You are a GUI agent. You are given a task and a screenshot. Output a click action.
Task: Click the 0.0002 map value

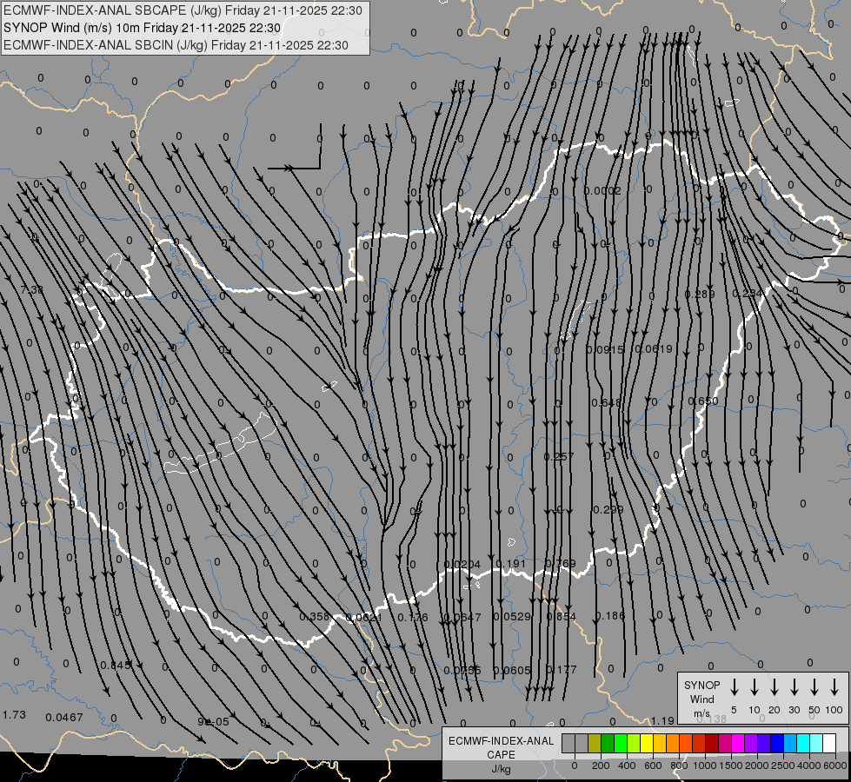click(602, 191)
